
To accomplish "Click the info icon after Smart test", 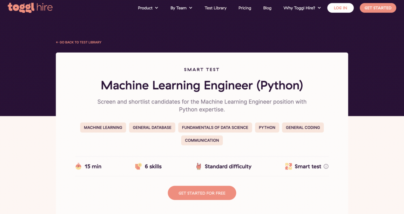I will pyautogui.click(x=326, y=166).
